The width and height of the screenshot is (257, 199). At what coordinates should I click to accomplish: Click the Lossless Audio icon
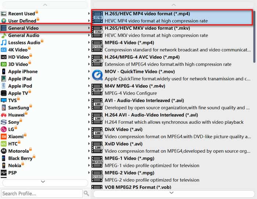(x=4, y=43)
